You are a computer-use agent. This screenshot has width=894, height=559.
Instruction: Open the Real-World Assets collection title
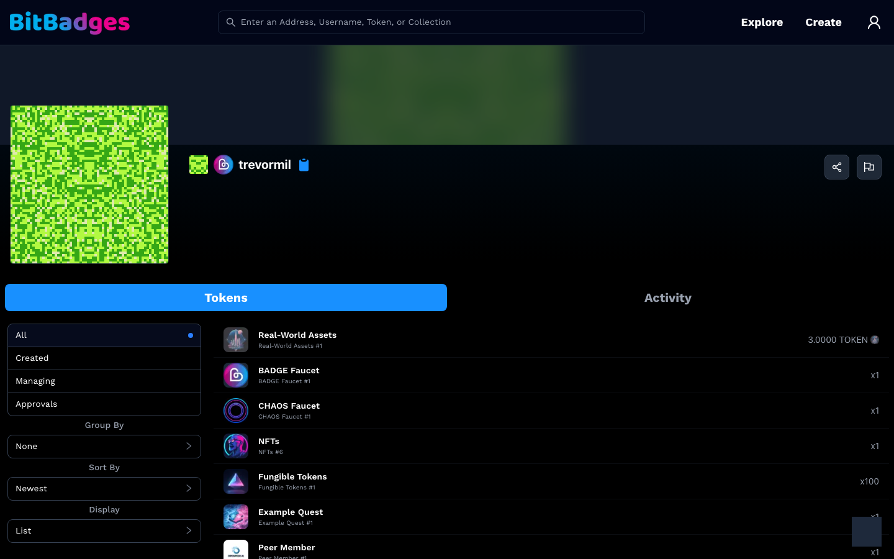tap(297, 335)
